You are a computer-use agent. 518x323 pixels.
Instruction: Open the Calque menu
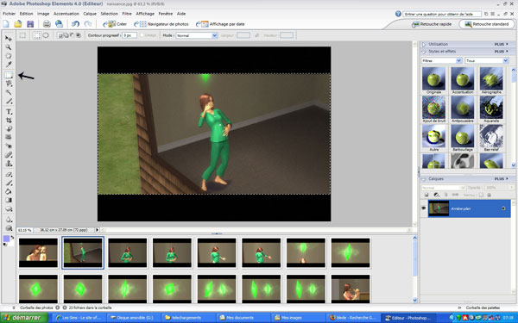90,14
